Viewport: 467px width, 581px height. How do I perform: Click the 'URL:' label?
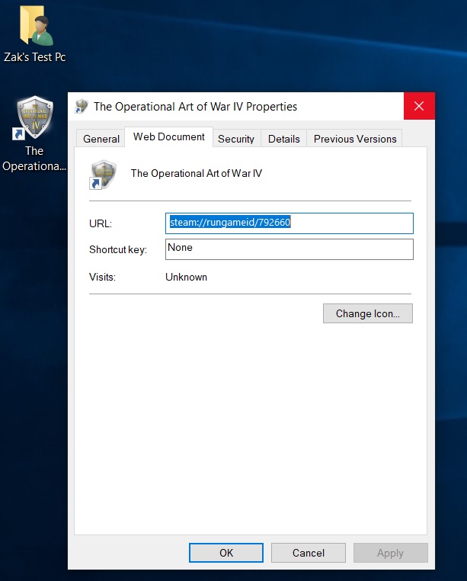pos(101,224)
